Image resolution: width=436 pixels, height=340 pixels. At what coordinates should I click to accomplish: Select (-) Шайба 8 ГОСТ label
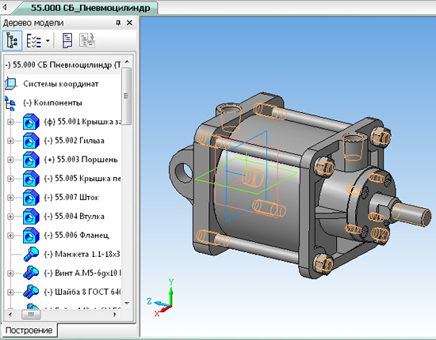coord(82,292)
